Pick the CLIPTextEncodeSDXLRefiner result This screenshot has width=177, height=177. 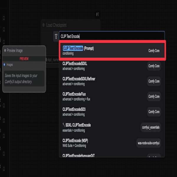(112, 81)
